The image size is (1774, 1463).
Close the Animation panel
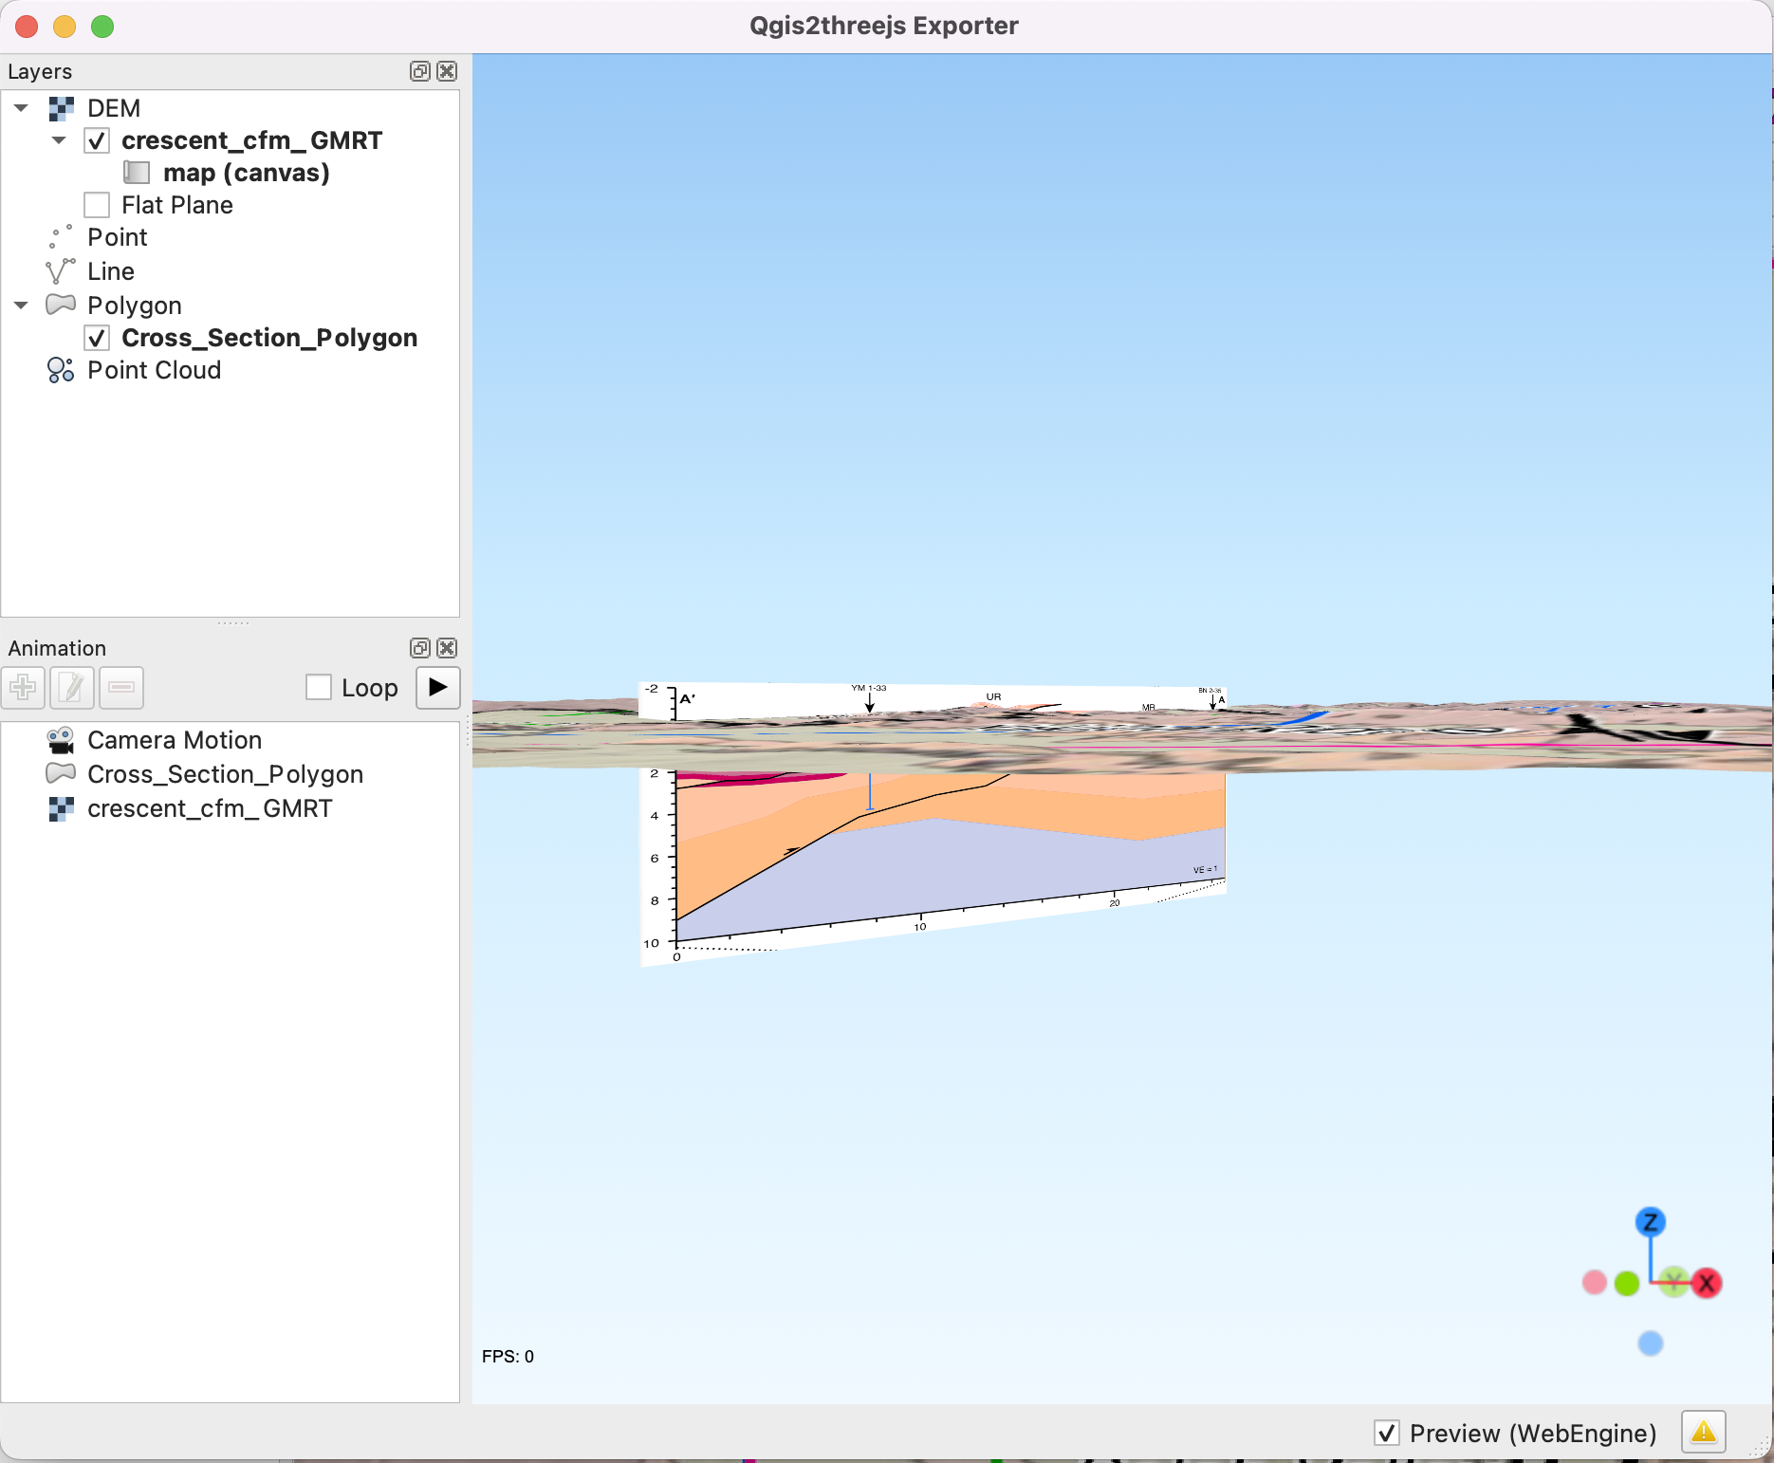(447, 648)
